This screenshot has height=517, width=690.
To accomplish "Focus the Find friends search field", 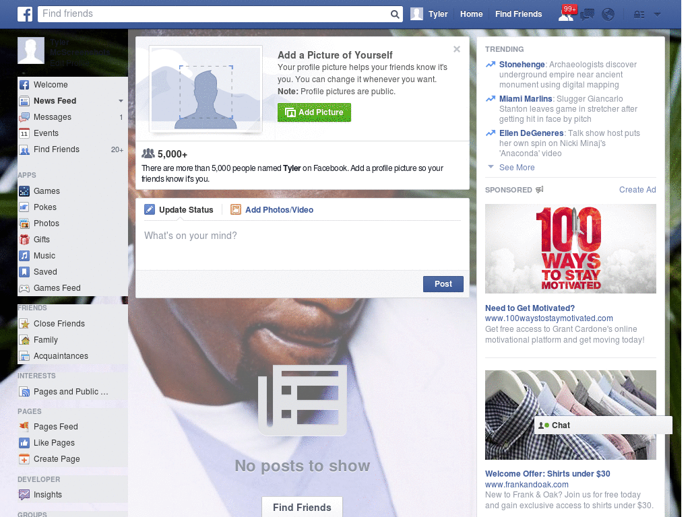I will (214, 13).
